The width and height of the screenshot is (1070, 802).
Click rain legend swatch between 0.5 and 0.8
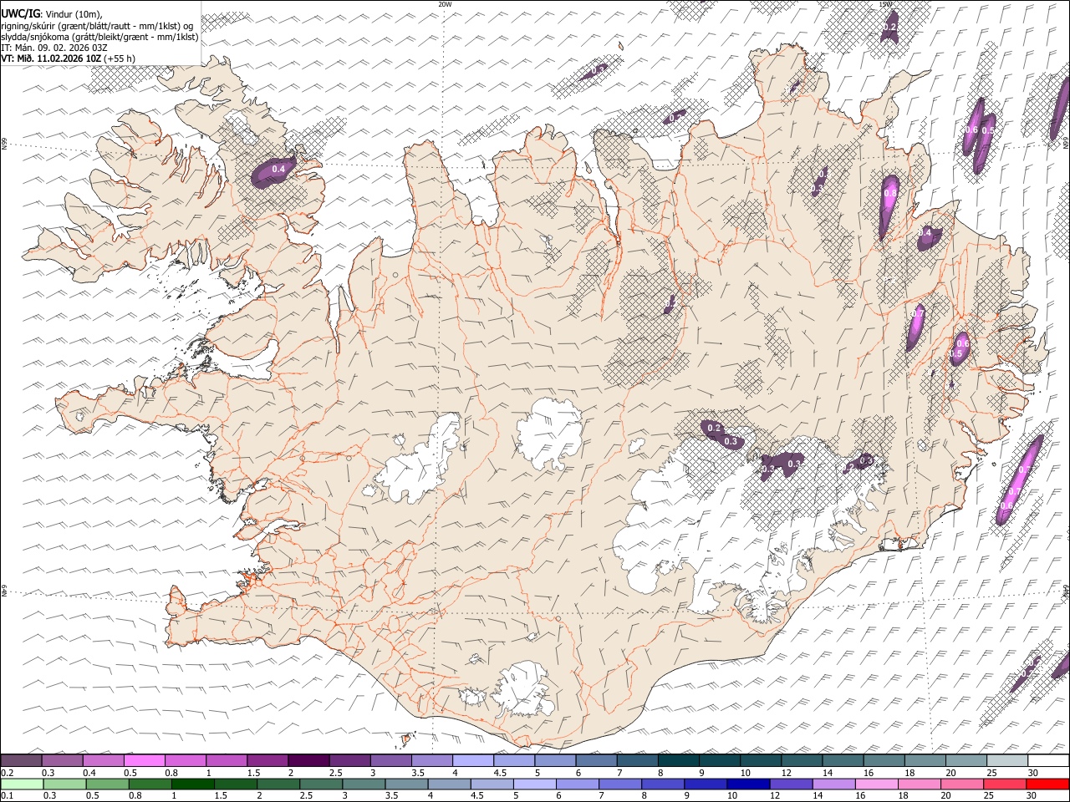point(108,784)
